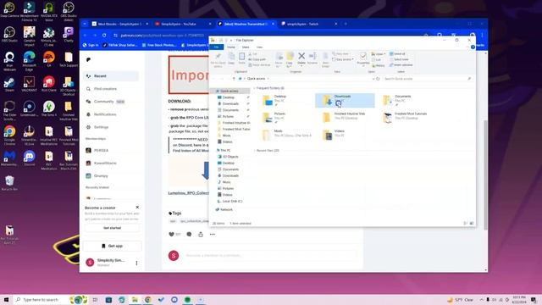Click the Get app button in Patreon
This screenshot has height=305, width=542.
(112, 246)
